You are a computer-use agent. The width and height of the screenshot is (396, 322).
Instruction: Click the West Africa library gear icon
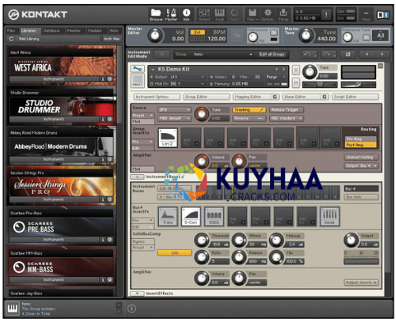pyautogui.click(x=109, y=79)
